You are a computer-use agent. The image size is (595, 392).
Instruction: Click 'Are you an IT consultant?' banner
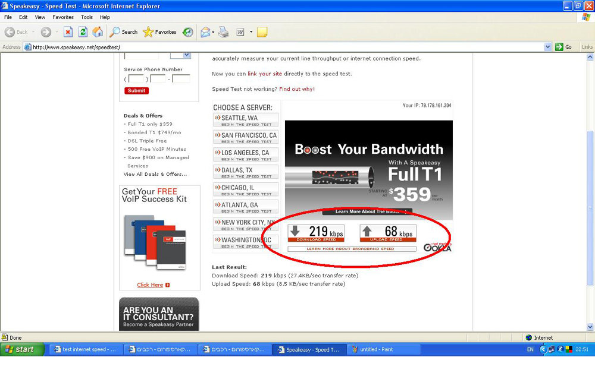click(x=159, y=314)
